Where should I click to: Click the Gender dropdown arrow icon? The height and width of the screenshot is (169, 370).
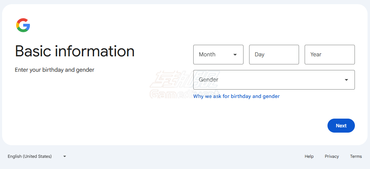click(346, 80)
